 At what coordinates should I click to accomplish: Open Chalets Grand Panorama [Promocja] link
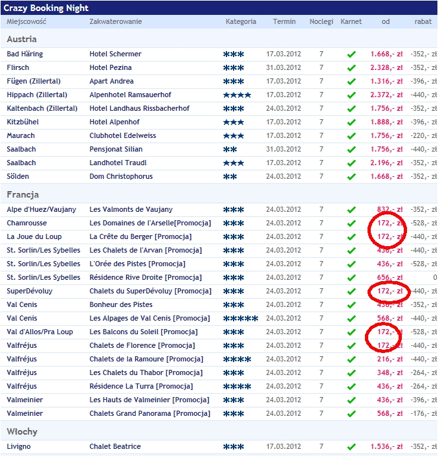150,413
